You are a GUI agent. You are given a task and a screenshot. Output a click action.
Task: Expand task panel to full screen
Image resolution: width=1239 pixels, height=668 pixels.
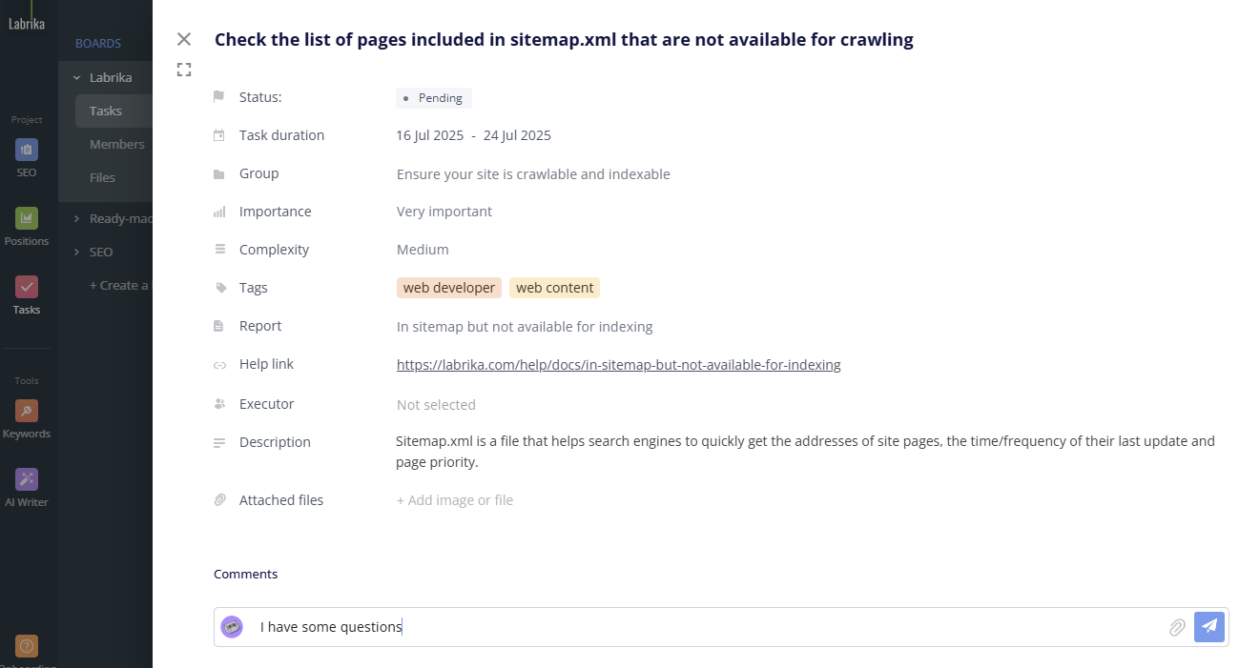pyautogui.click(x=184, y=70)
